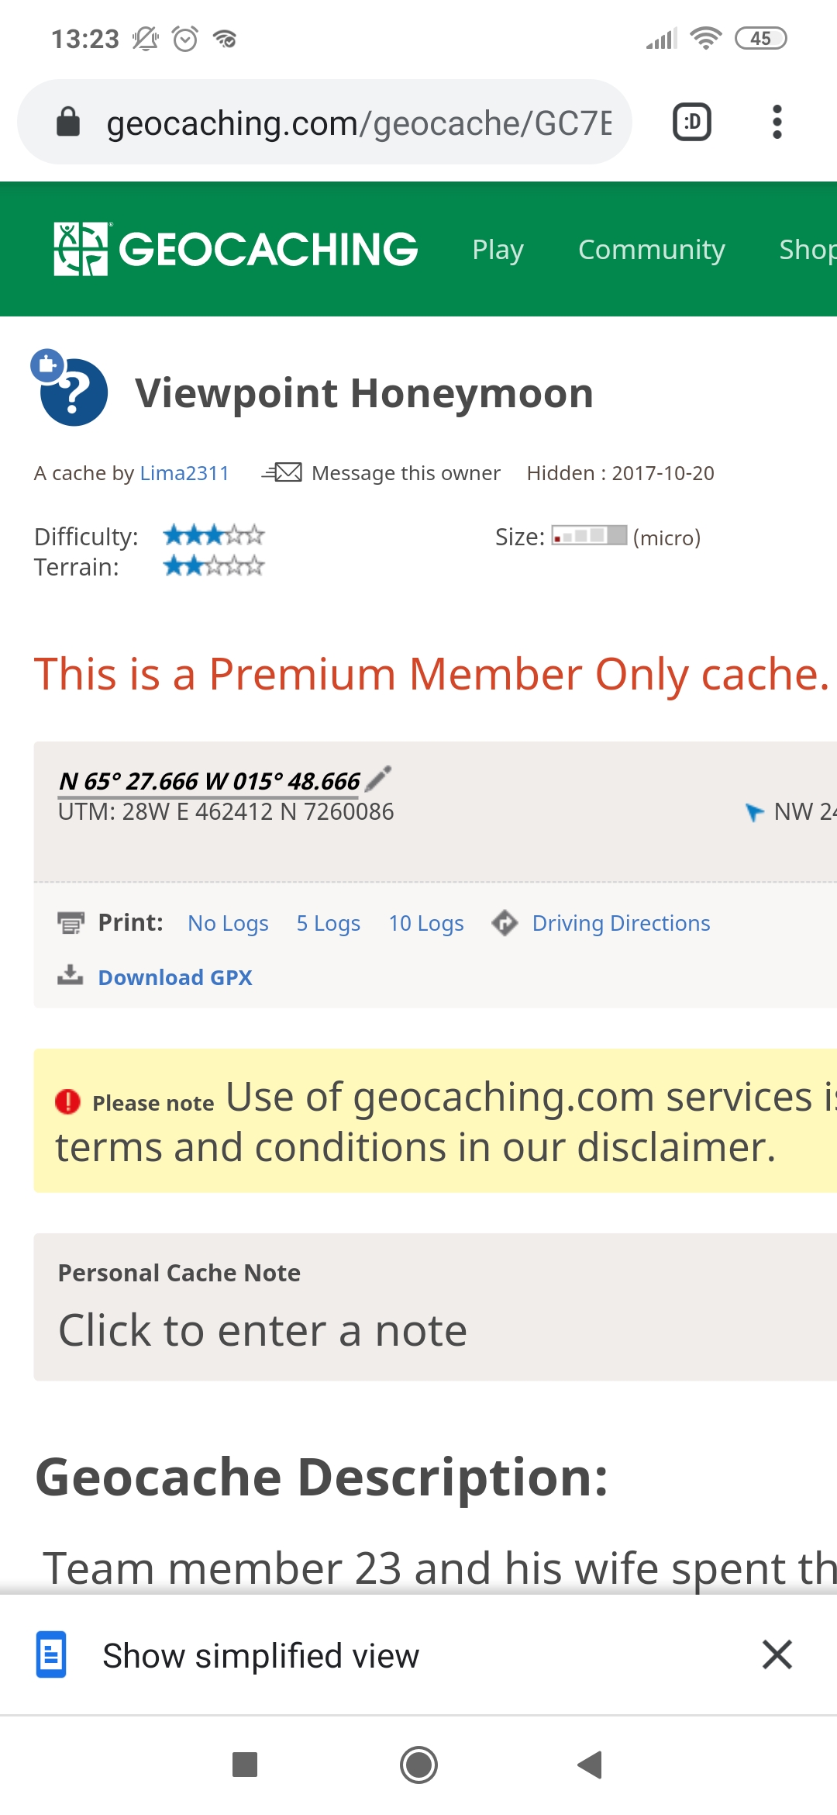Tap the envelope Message this owner icon
This screenshot has height=1815, width=837.
point(283,472)
